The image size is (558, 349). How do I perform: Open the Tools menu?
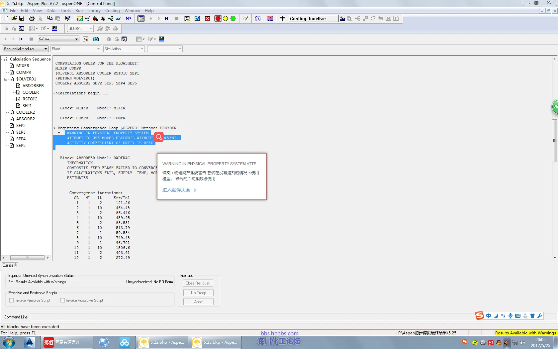tap(65, 11)
